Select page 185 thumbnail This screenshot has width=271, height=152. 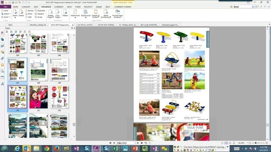pos(39,43)
